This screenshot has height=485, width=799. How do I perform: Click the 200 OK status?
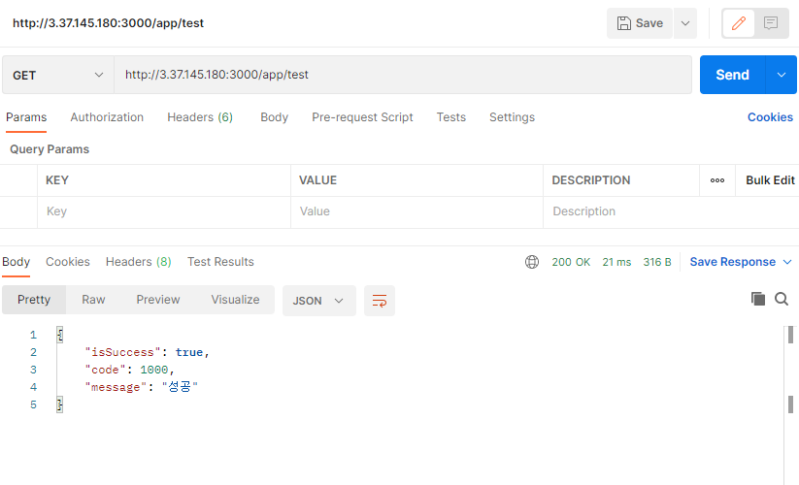click(x=571, y=262)
